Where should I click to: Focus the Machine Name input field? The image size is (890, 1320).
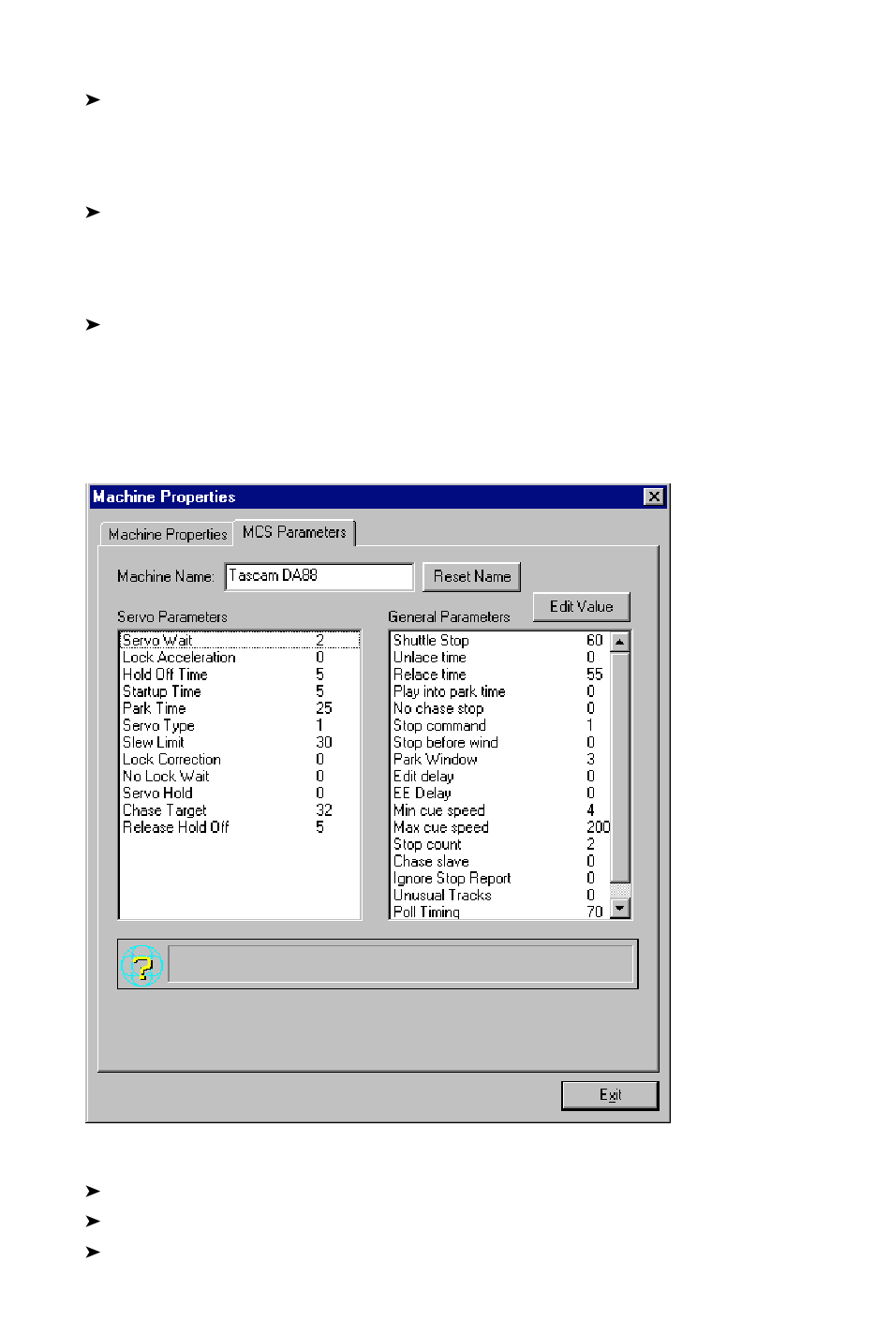tap(319, 576)
